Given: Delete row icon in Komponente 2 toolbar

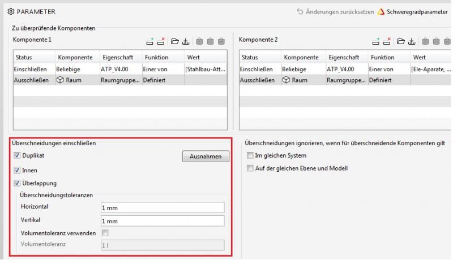Looking at the screenshot, I should pyautogui.click(x=387, y=41).
